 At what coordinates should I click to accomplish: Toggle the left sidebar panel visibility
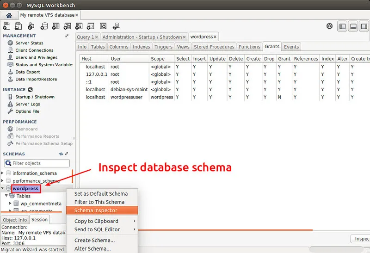click(x=342, y=26)
